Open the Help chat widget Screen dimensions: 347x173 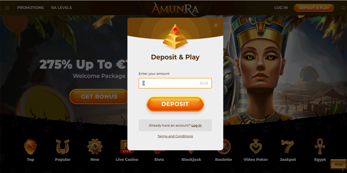pyautogui.click(x=338, y=164)
